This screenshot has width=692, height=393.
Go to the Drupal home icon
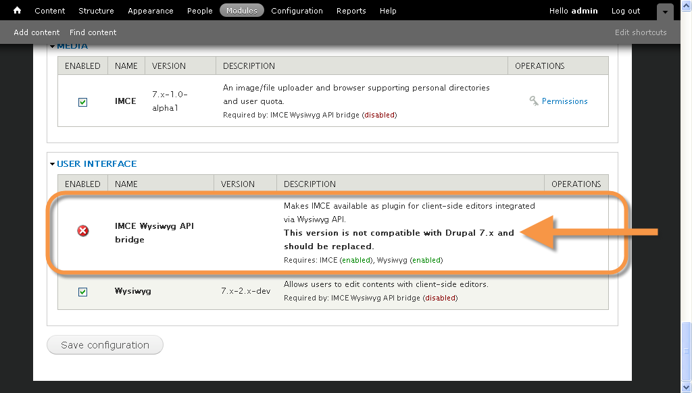click(x=17, y=10)
